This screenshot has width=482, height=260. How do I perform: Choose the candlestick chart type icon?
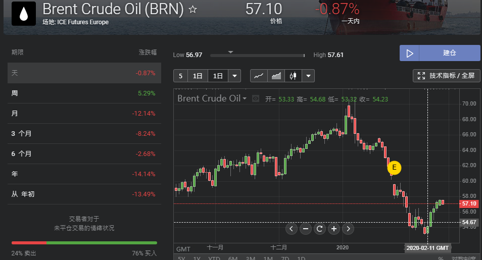pyautogui.click(x=293, y=76)
